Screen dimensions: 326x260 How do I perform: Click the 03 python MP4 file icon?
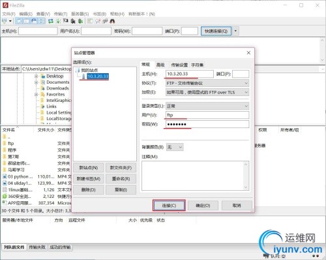point(5,176)
